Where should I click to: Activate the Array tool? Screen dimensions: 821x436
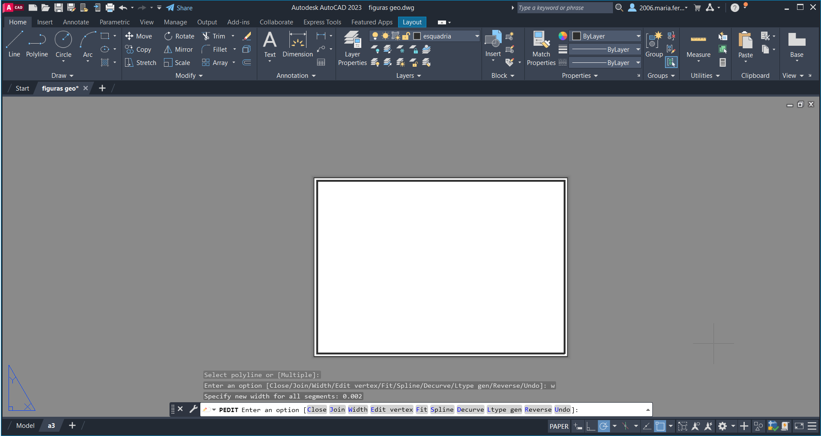tap(214, 63)
